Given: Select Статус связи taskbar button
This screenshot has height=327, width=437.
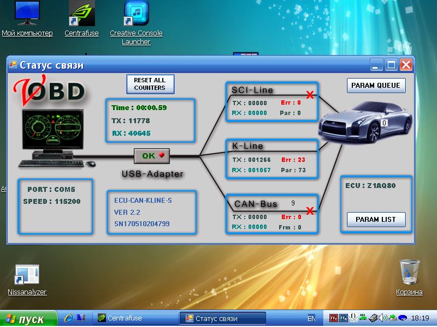Looking at the screenshot, I should click(x=224, y=318).
